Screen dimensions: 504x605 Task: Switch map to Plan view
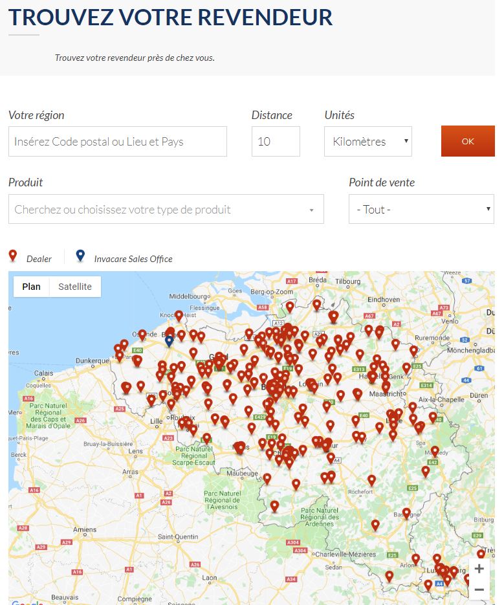pos(31,287)
